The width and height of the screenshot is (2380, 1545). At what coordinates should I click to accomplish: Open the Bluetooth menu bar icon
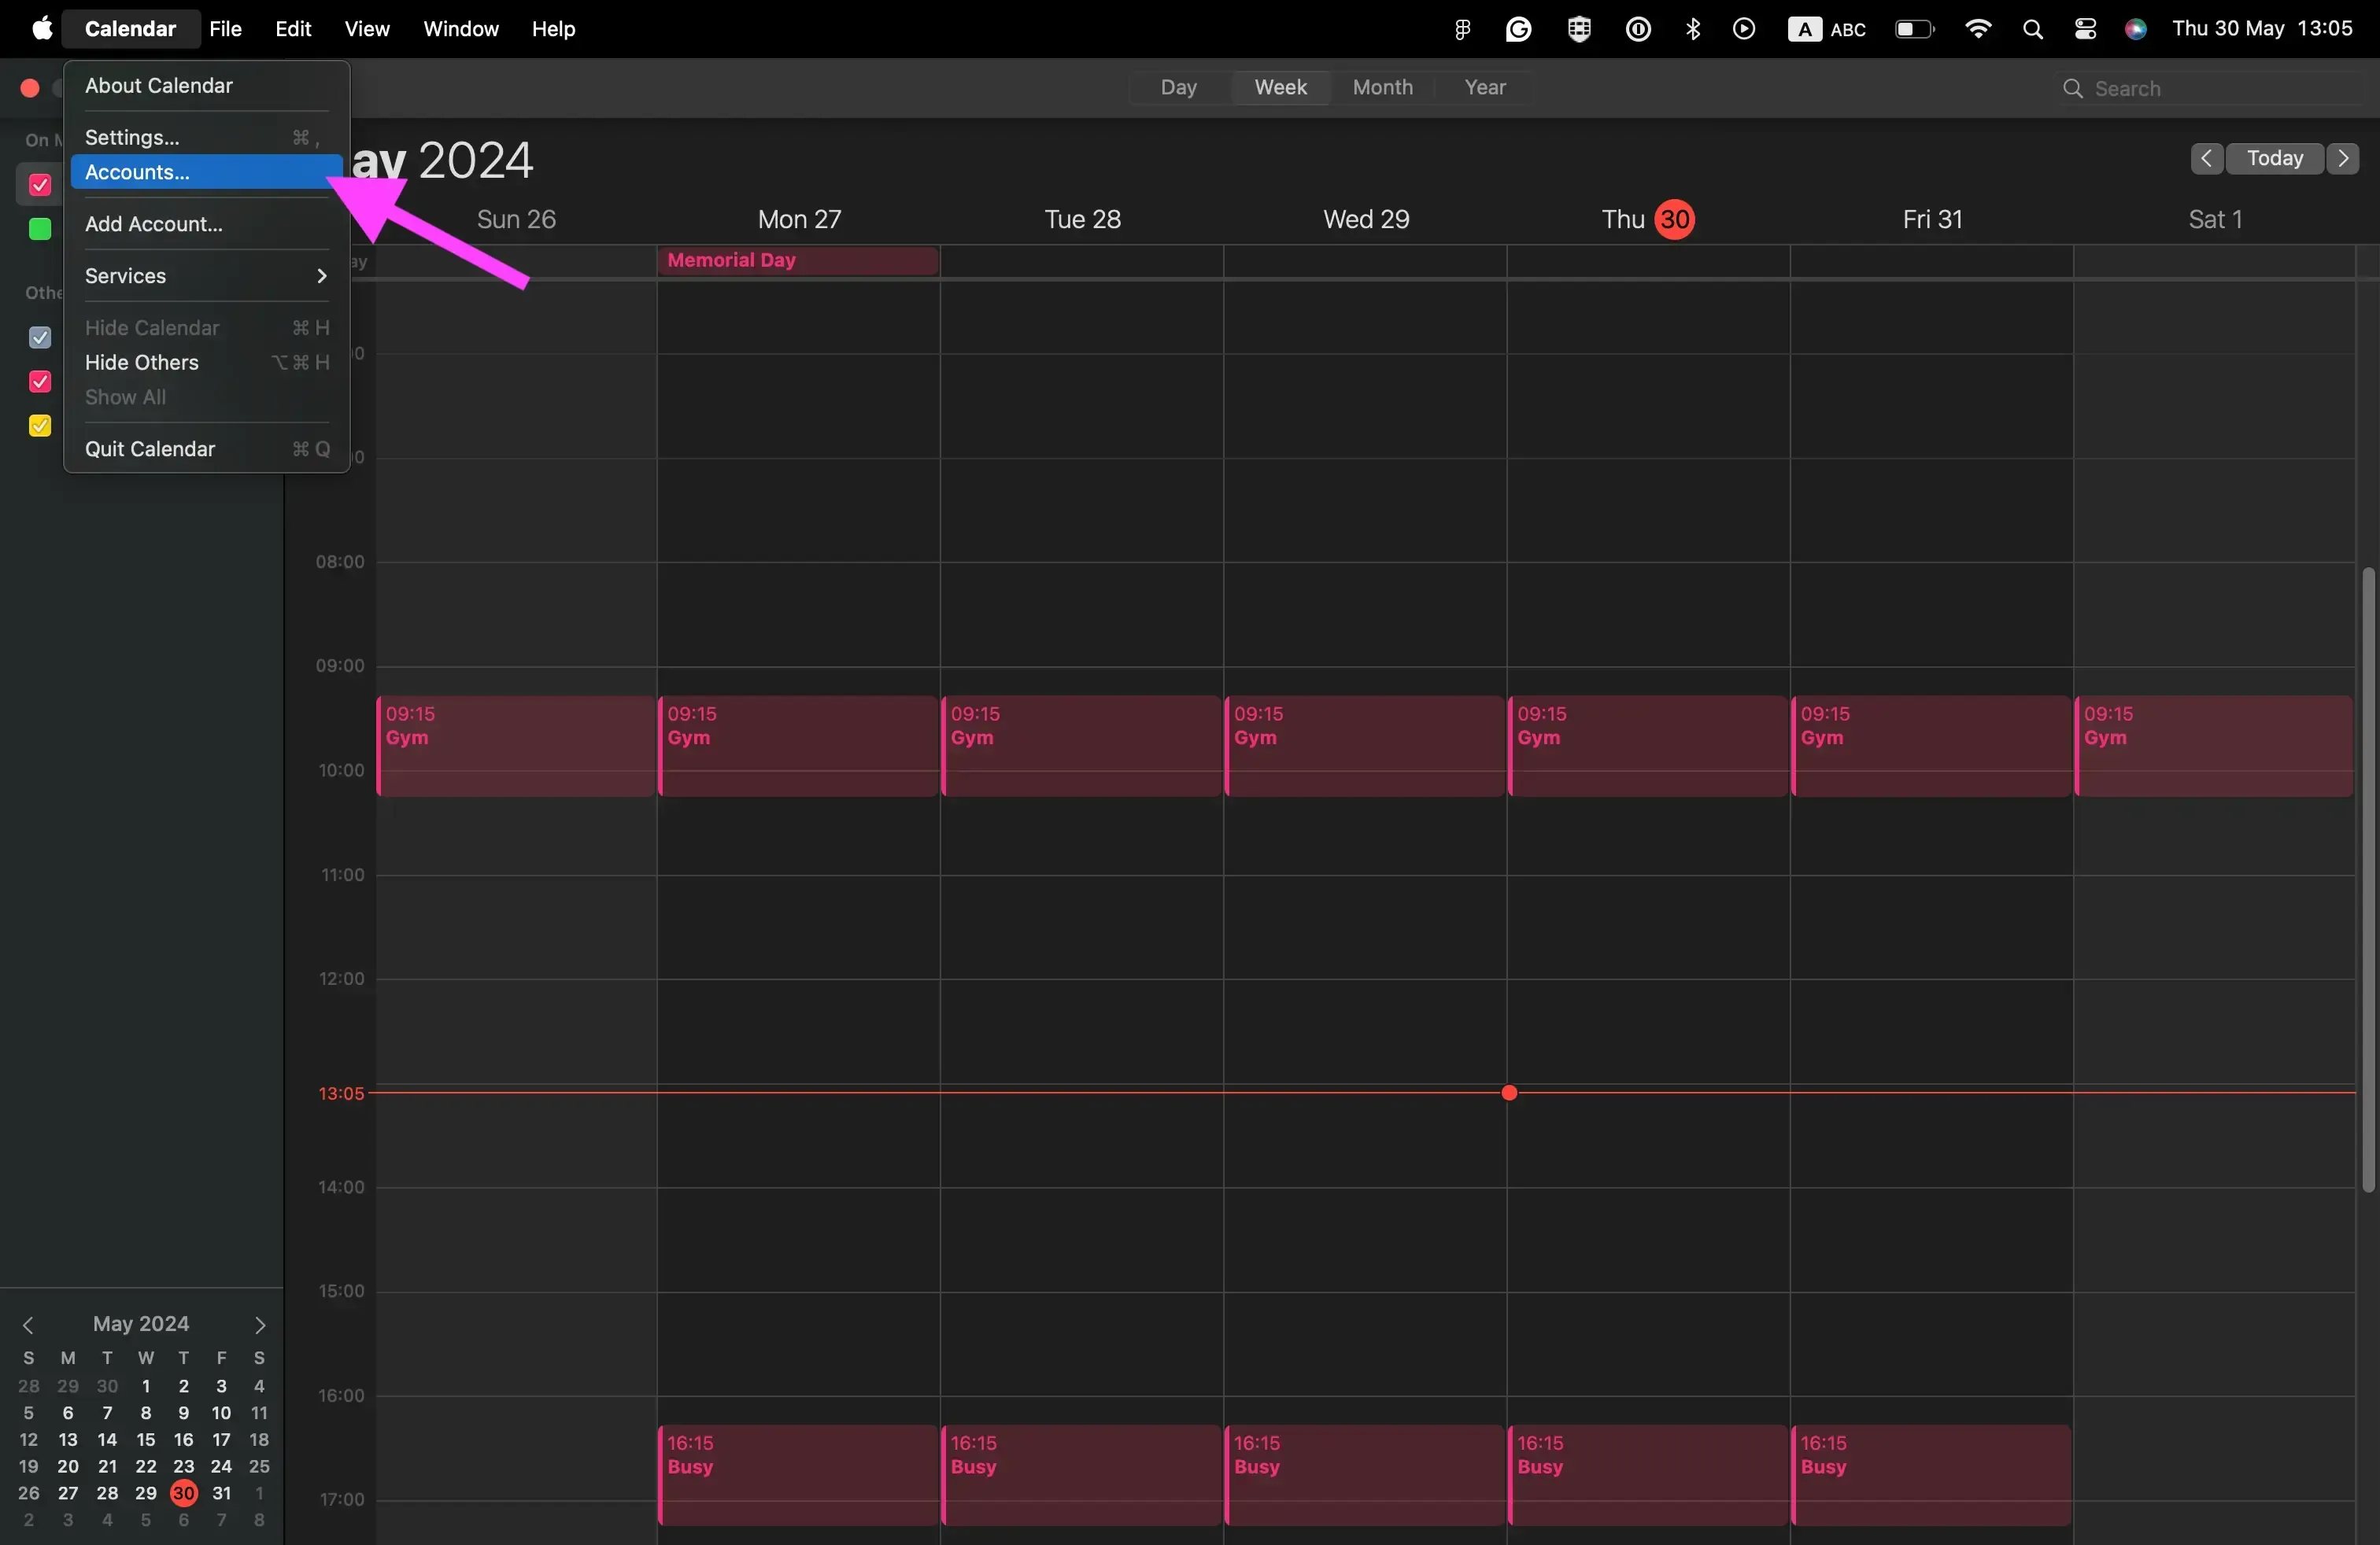(x=1693, y=28)
